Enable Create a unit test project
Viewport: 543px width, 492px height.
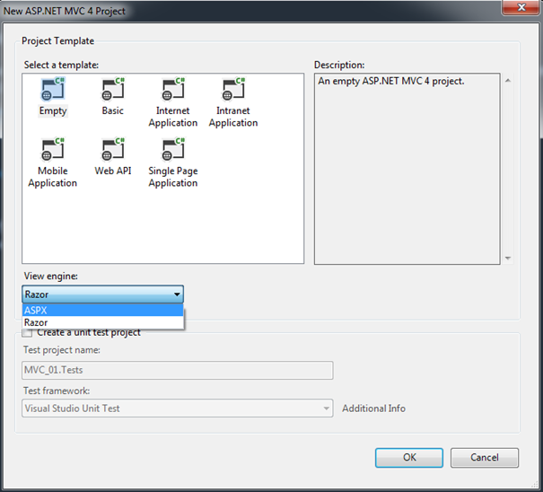(x=27, y=333)
